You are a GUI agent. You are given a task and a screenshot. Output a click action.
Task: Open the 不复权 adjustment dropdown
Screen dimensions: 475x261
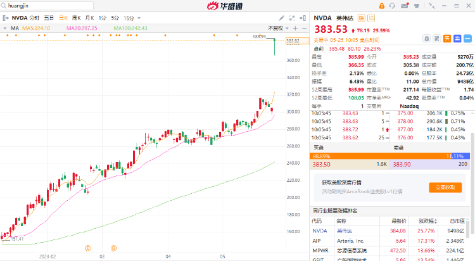pos(278,29)
